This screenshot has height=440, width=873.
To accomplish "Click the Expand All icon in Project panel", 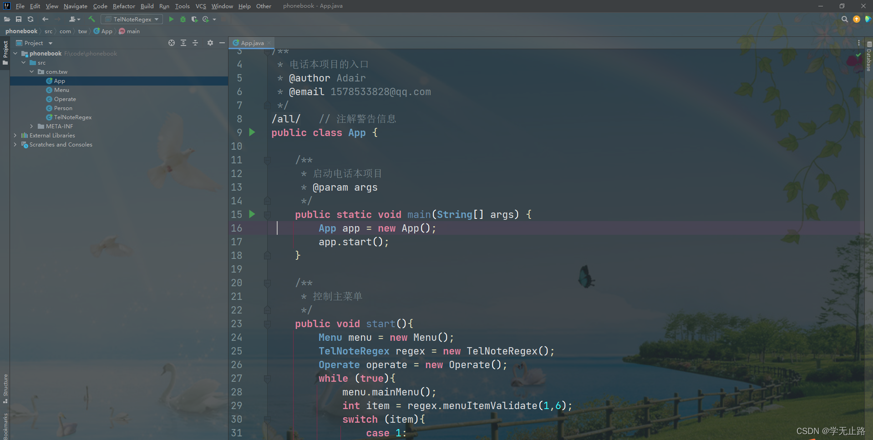I will pyautogui.click(x=183, y=43).
